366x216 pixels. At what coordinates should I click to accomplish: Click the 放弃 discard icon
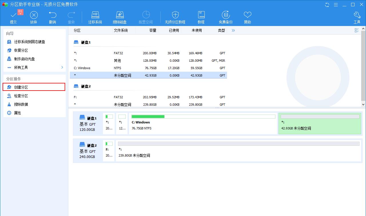tap(34, 15)
